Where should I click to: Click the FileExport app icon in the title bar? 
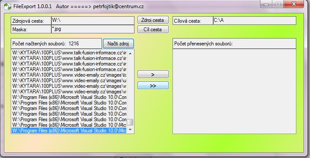coord(8,6)
